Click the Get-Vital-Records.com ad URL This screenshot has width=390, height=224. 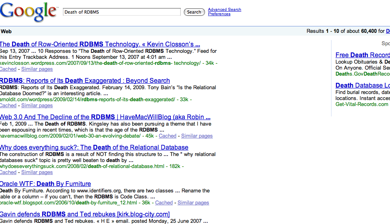click(x=362, y=104)
